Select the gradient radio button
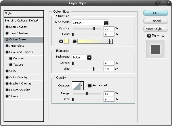This screenshot has width=172, height=126. (74, 42)
